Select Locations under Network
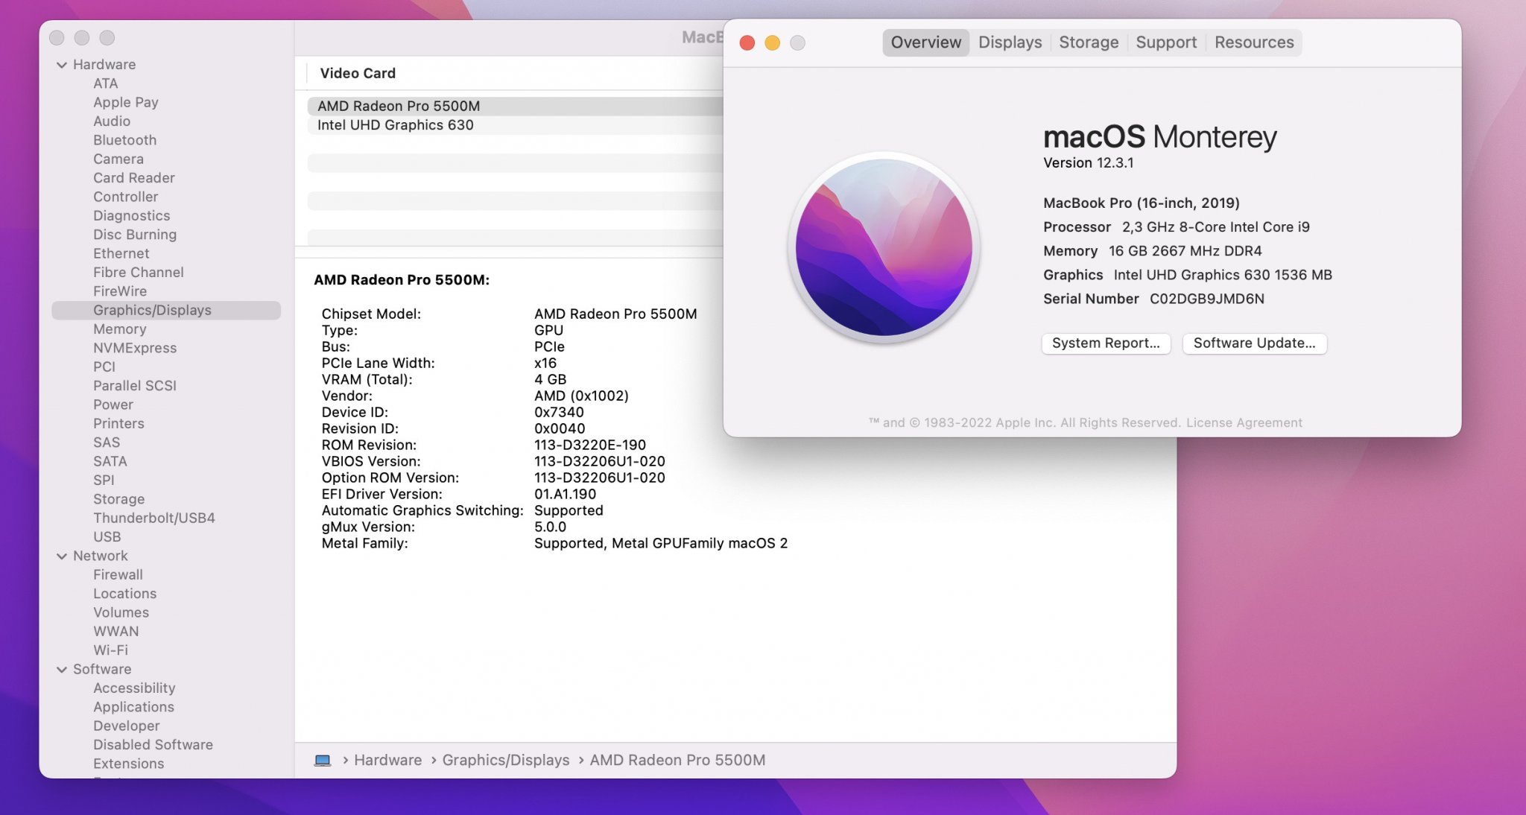1526x815 pixels. click(x=125, y=594)
